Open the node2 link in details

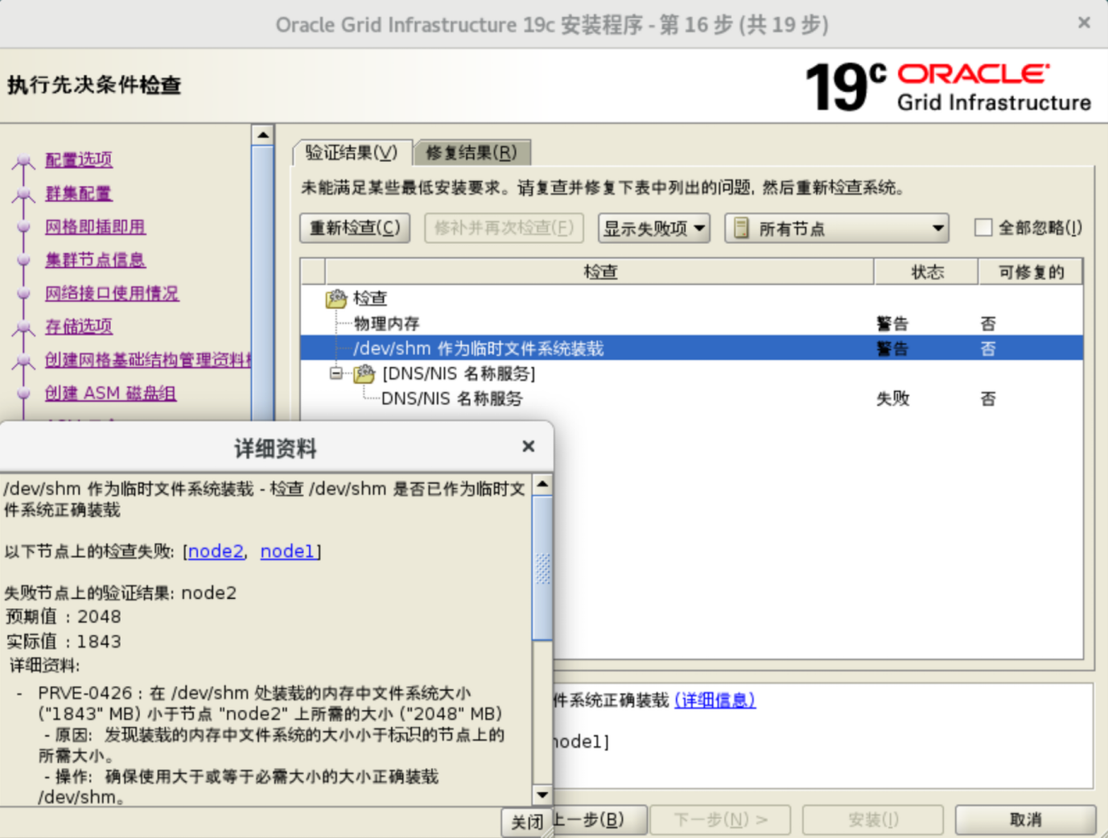click(216, 551)
